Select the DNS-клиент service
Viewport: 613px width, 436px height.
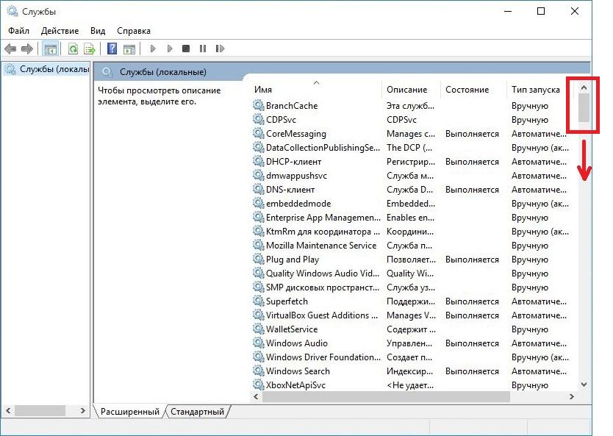pyautogui.click(x=414, y=190)
